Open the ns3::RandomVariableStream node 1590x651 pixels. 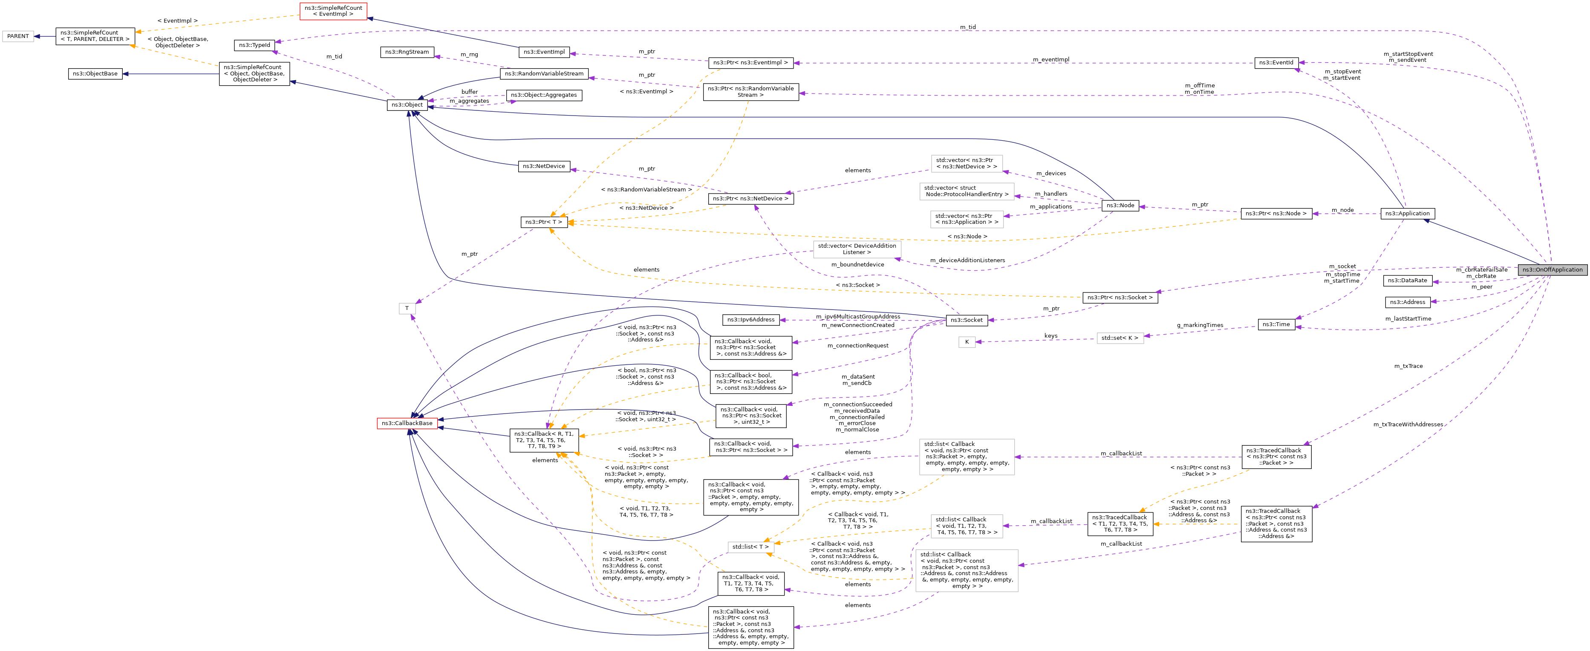543,73
